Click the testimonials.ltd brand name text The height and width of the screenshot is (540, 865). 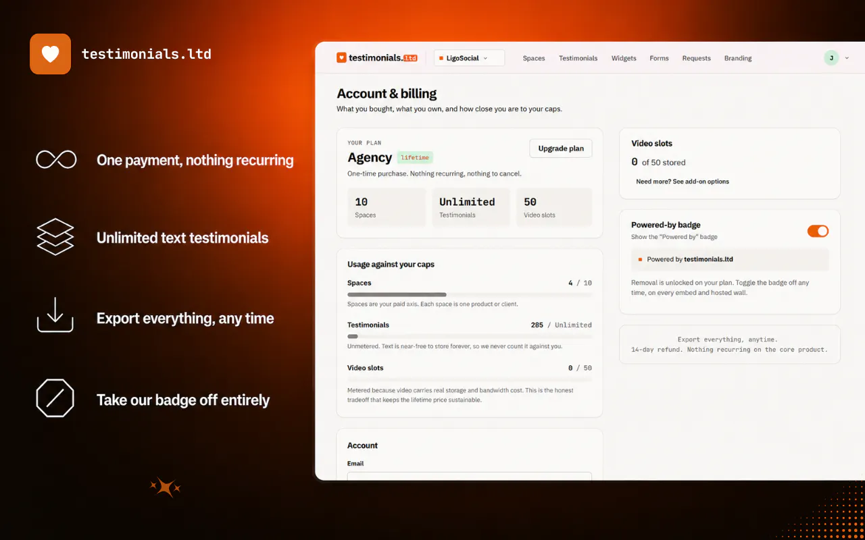click(x=147, y=54)
